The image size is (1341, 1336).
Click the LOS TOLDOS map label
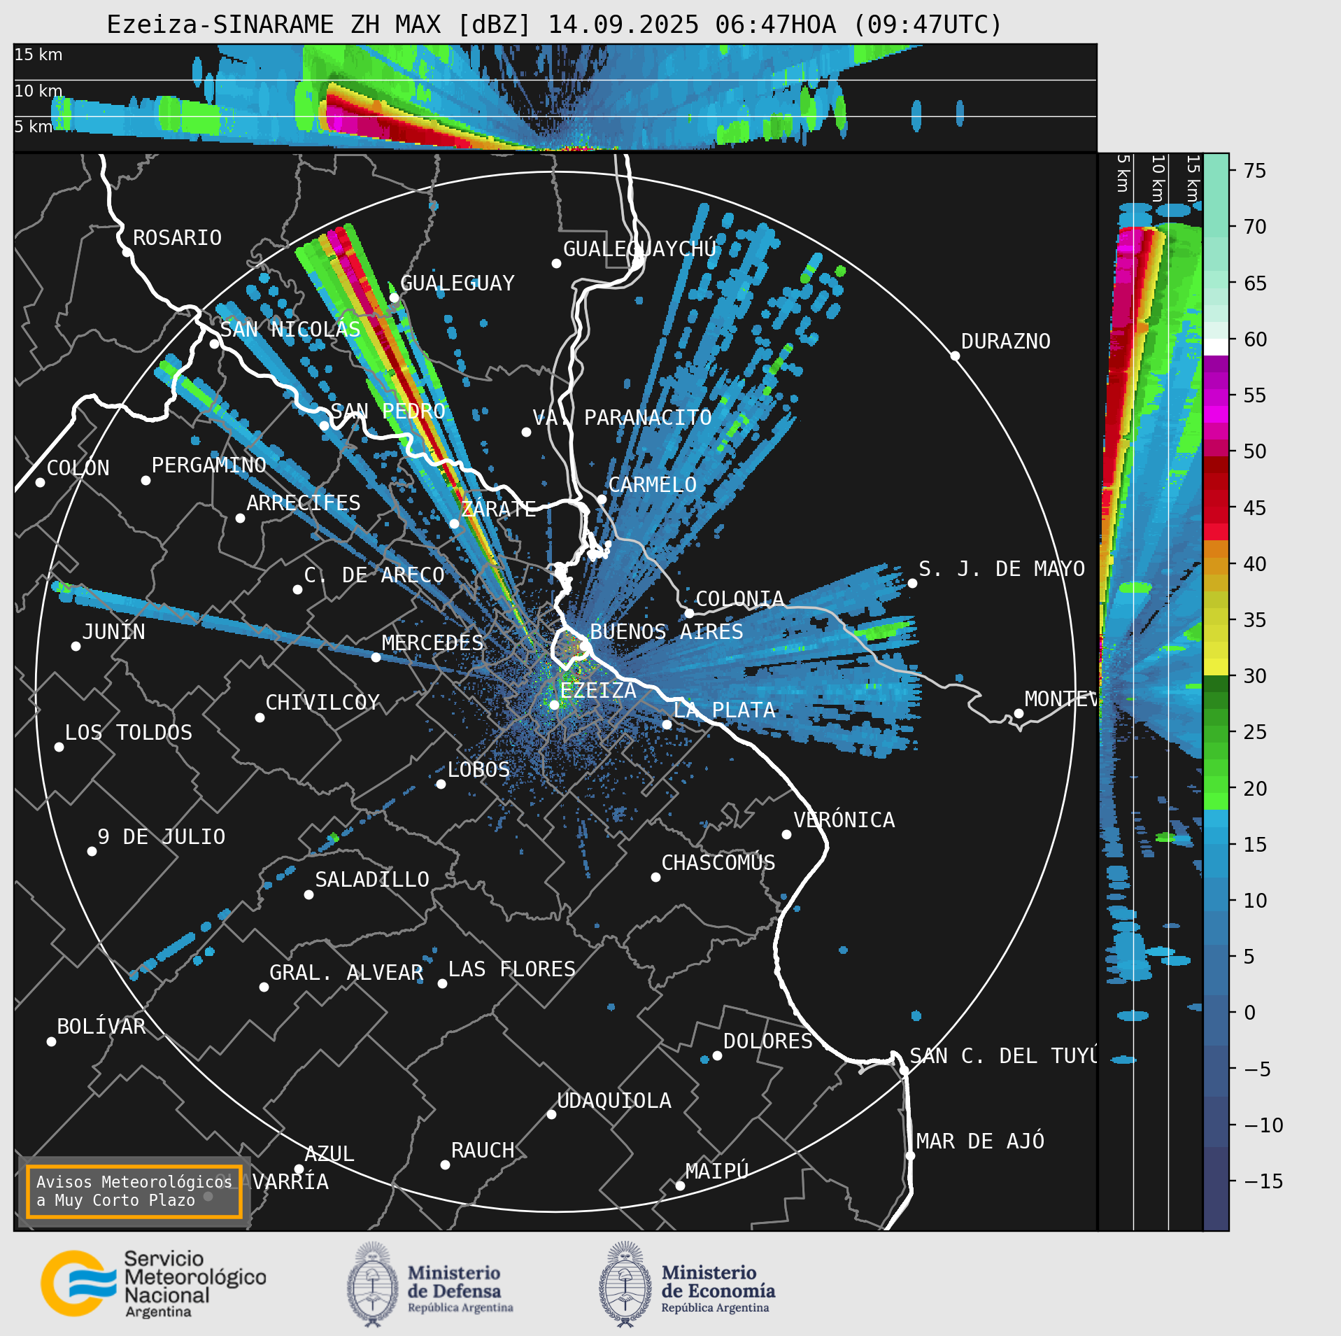(129, 733)
